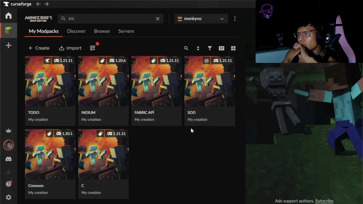
Task: Click the 1.21.11 version badge on TODO
Action: pos(63,61)
